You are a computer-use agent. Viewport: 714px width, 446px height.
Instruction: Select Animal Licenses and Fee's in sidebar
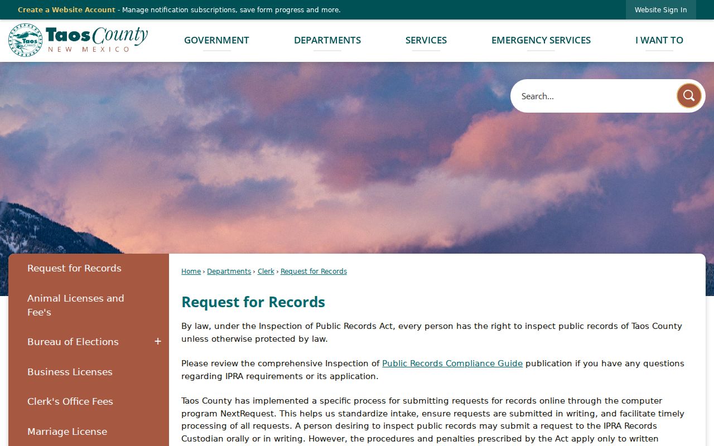(89, 305)
